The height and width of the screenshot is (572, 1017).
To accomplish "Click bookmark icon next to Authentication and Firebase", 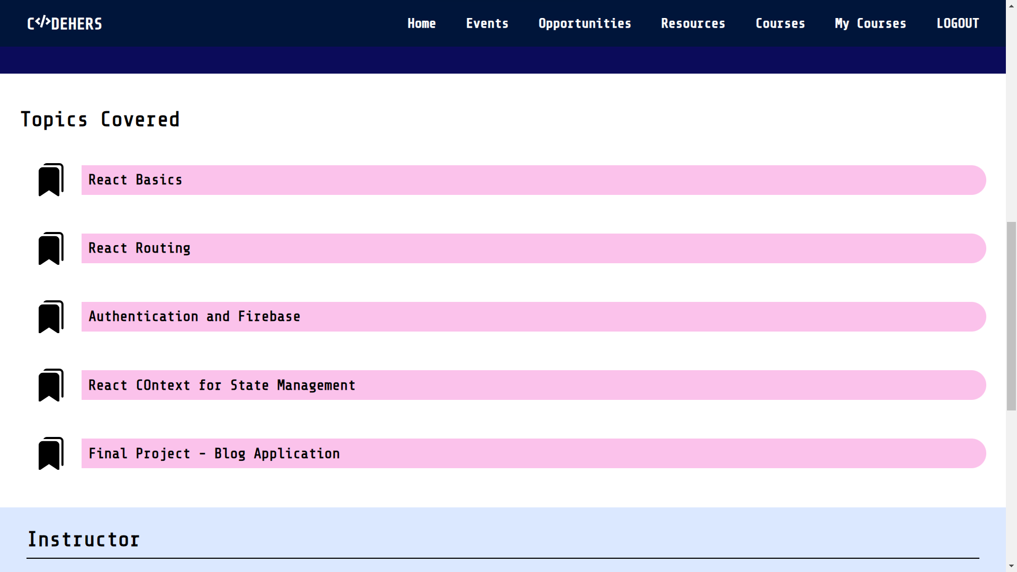I will point(51,317).
